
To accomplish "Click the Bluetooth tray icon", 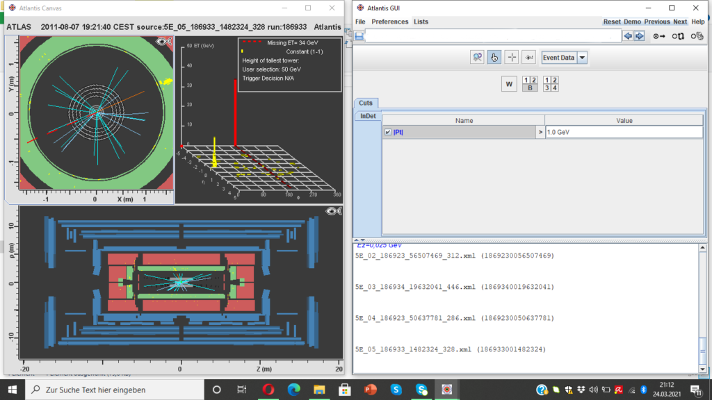I will [643, 390].
